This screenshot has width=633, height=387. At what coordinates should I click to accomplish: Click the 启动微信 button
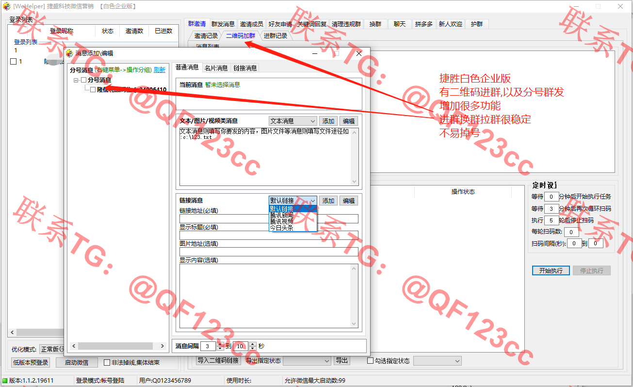coord(77,362)
